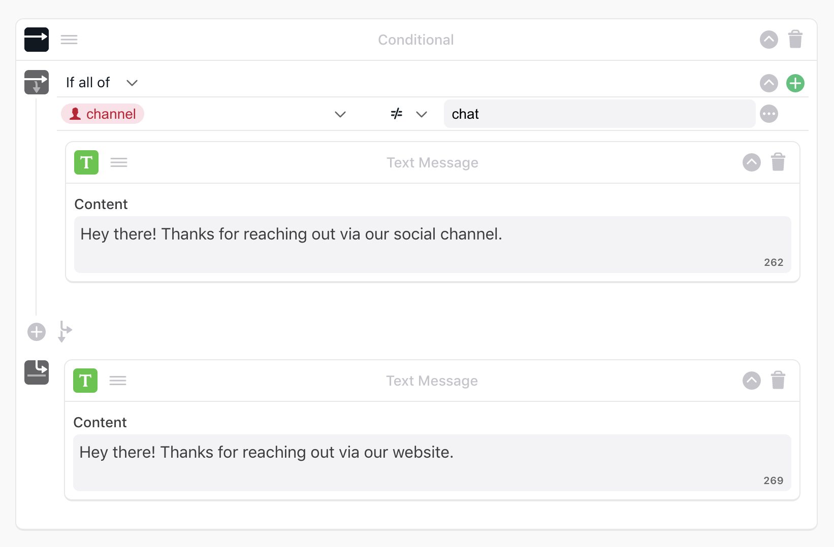The width and height of the screenshot is (834, 547).
Task: Delete the social channel Text Message
Action: (x=778, y=162)
